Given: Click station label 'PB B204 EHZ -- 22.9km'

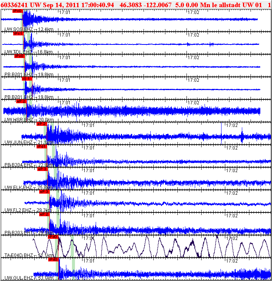Looking at the screenshot, I should [x=29, y=165].
